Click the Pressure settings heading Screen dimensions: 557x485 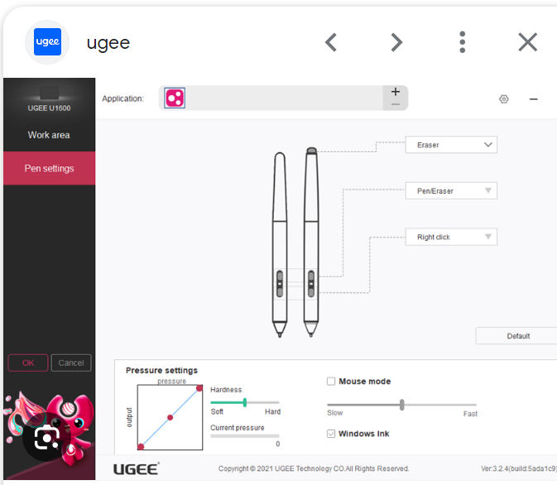pyautogui.click(x=161, y=370)
